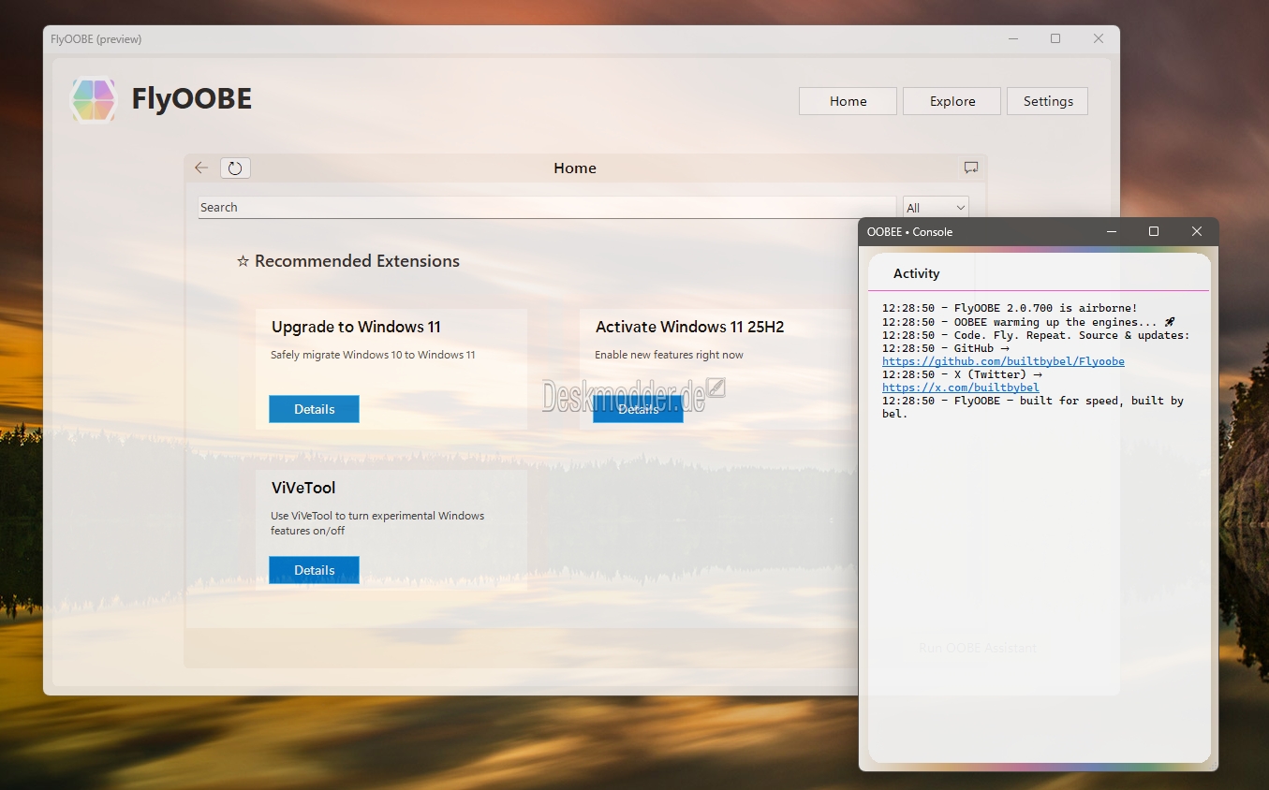Image resolution: width=1269 pixels, height=790 pixels.
Task: Follow the x.com/builtbybel link
Action: pos(960,388)
